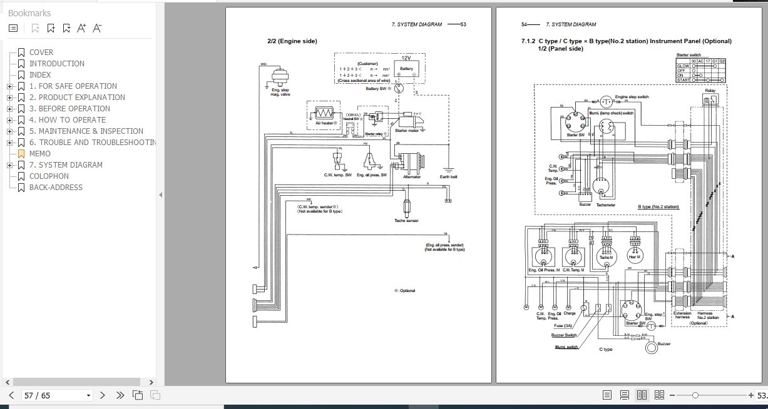Expand '5. MAINTENANCE & INSPECTION' bookmark tree

tap(9, 131)
